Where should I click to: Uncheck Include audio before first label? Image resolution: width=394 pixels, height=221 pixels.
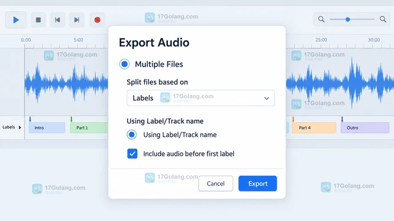coord(132,153)
